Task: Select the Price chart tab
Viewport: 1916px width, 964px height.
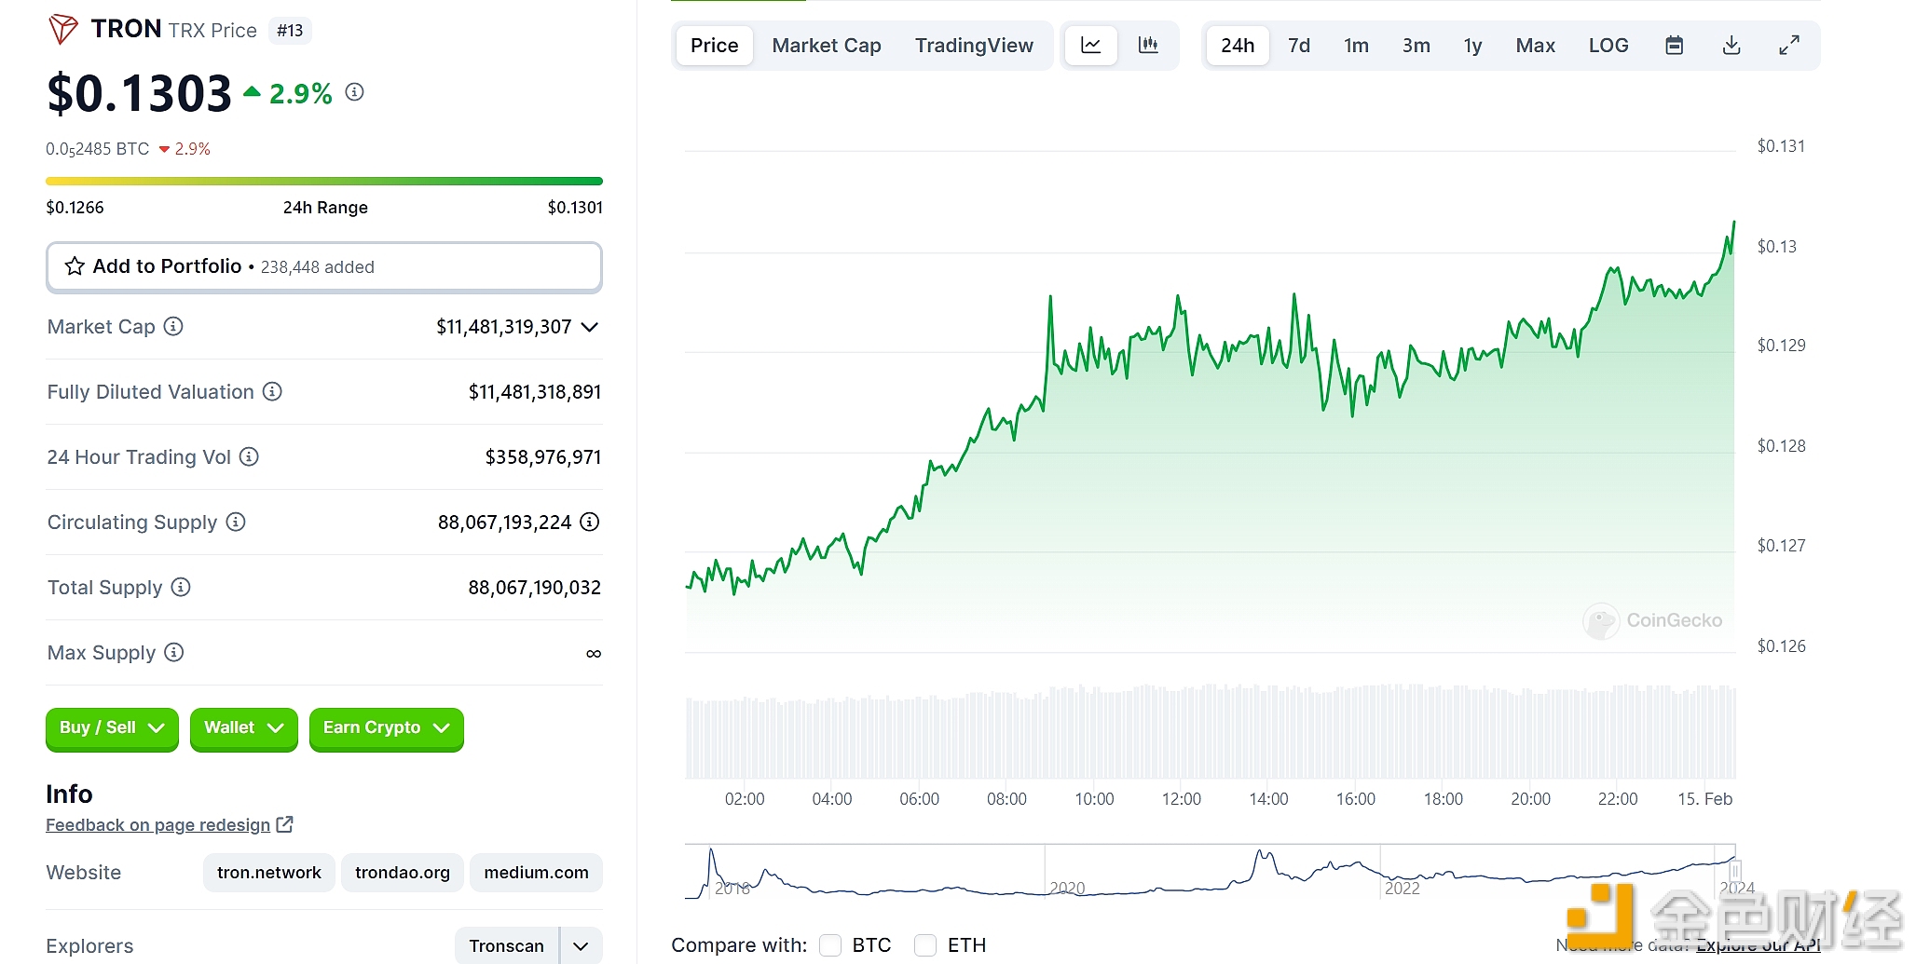Action: (x=715, y=46)
